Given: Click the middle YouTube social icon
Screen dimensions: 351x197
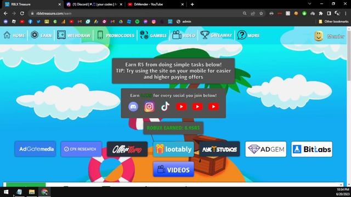Looking at the screenshot, I should (x=197, y=107).
